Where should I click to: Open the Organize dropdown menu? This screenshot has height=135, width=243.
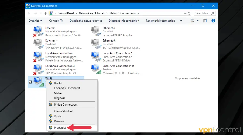click(35, 21)
